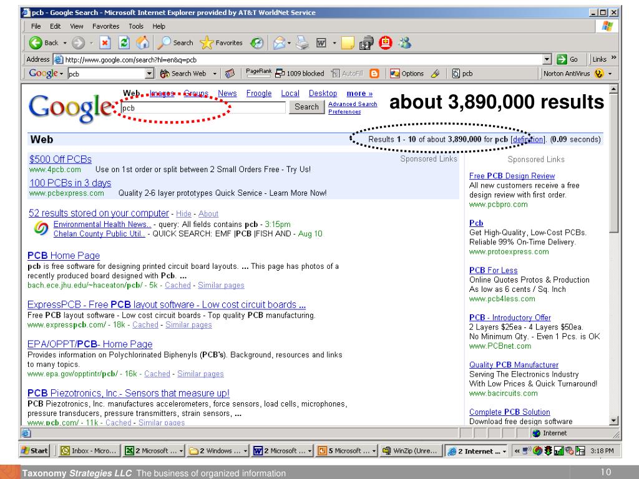Click the highlighter pen icon
The height and width of the screenshot is (479, 639).
pos(435,74)
